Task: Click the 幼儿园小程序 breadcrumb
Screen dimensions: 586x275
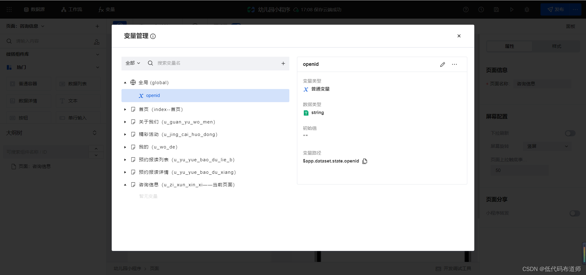Action: tap(127, 269)
